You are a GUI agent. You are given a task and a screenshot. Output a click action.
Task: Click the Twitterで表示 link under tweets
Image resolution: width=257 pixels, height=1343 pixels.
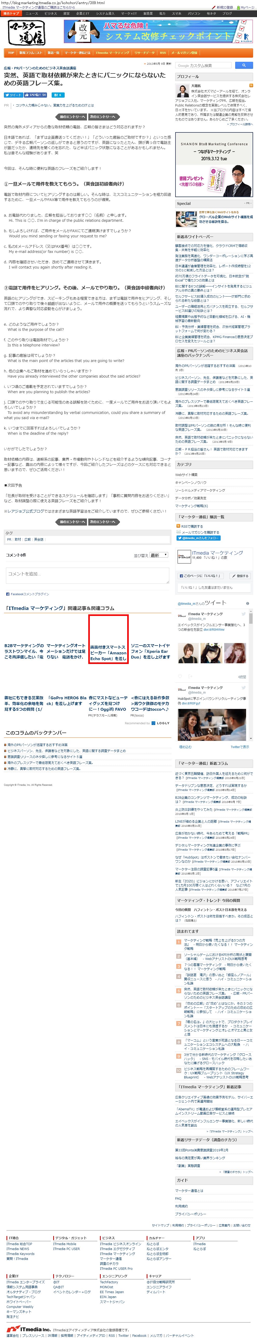point(240,747)
